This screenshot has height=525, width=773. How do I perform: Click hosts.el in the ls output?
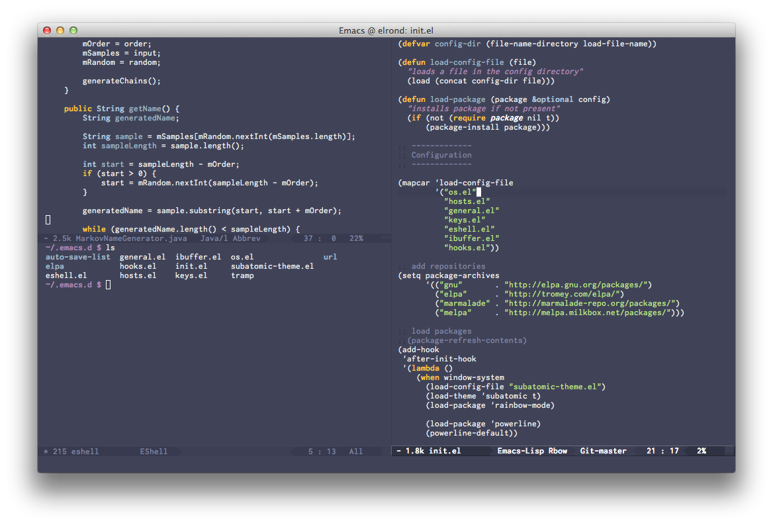pyautogui.click(x=138, y=275)
